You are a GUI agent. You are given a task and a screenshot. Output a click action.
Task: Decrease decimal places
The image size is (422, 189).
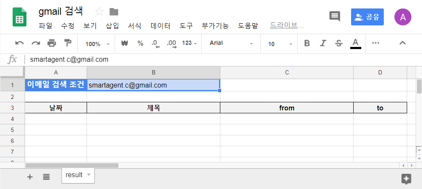coord(155,44)
